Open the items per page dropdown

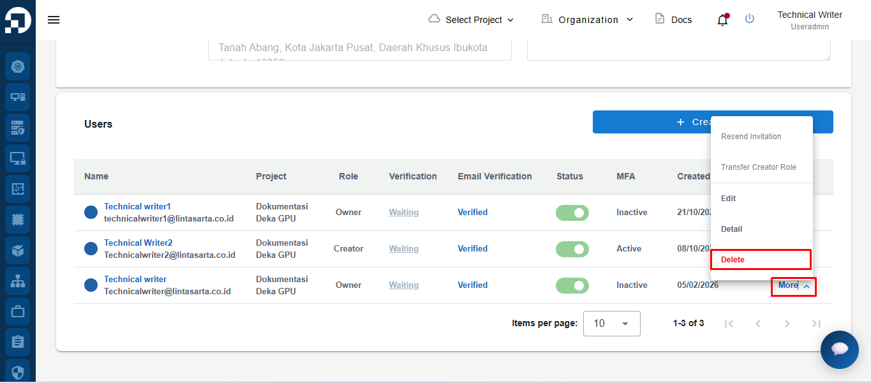click(611, 324)
